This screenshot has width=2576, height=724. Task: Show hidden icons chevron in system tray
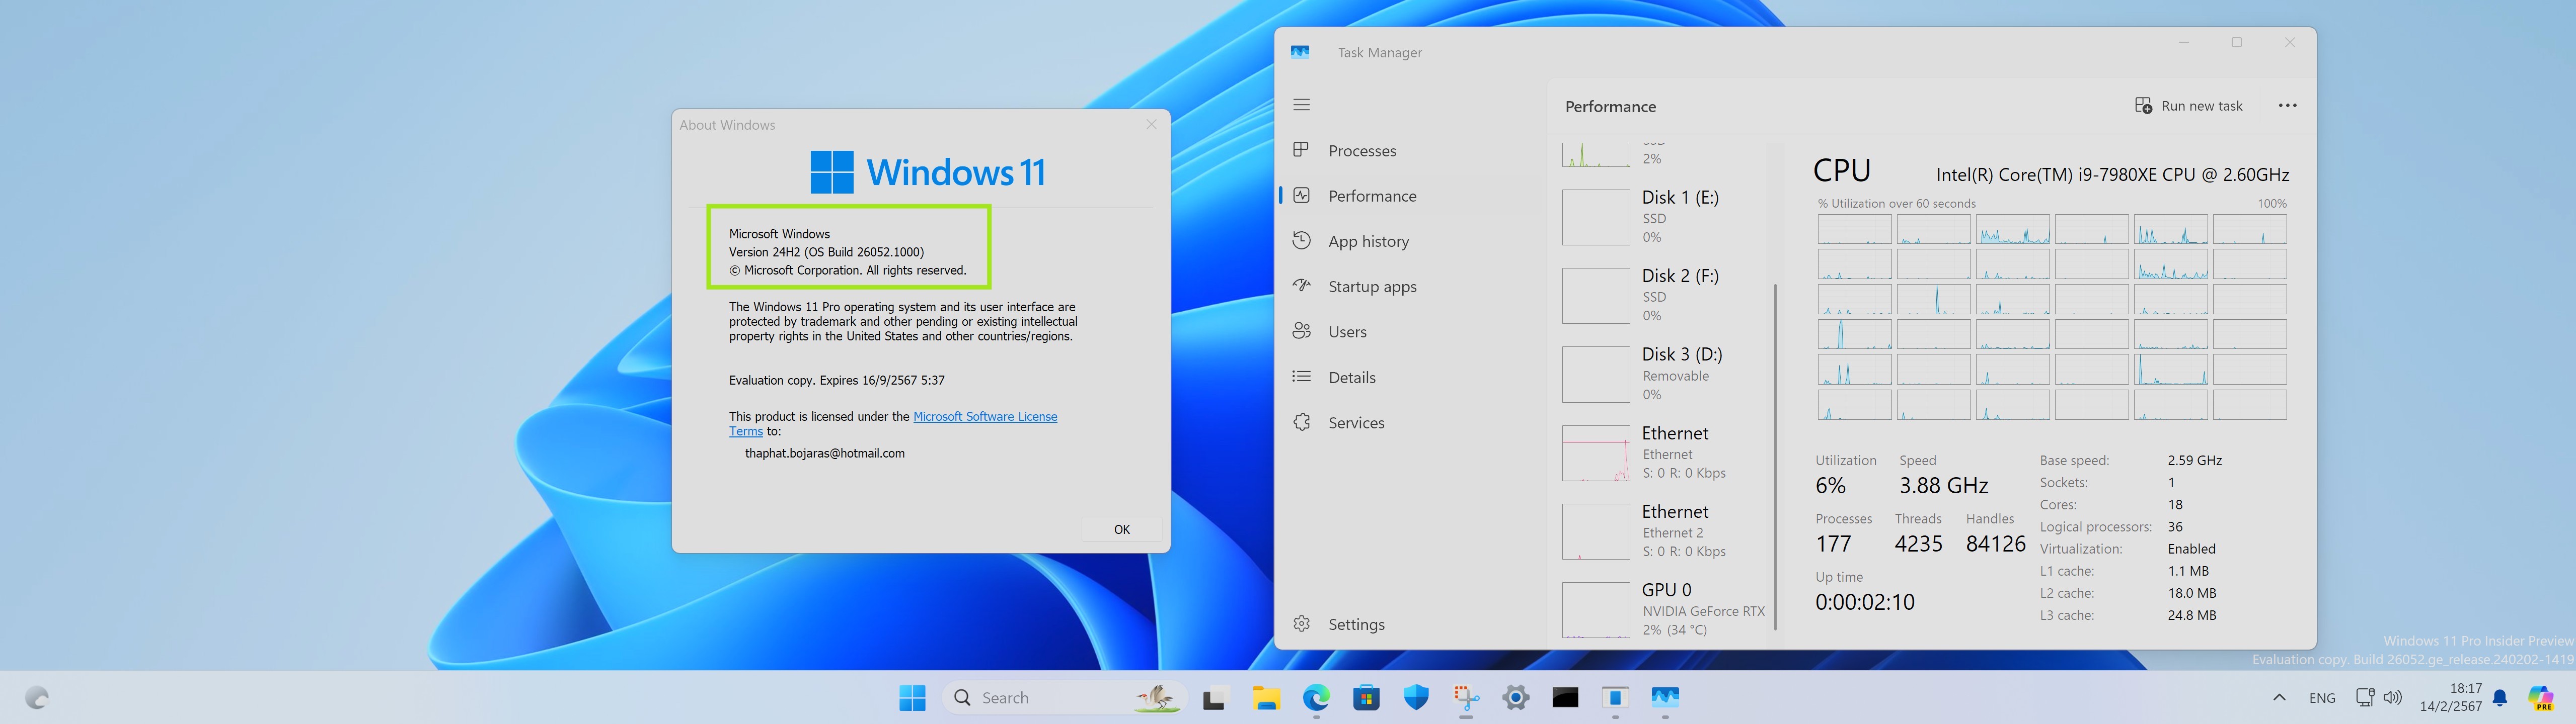(2279, 697)
